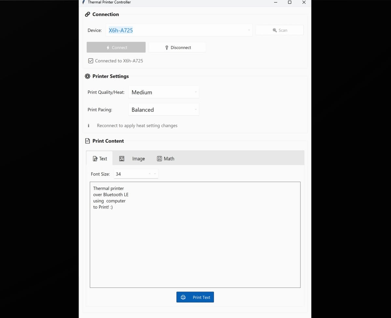Viewport: 391px width, 318px height.
Task: Switch to the Text tab
Action: 100,159
